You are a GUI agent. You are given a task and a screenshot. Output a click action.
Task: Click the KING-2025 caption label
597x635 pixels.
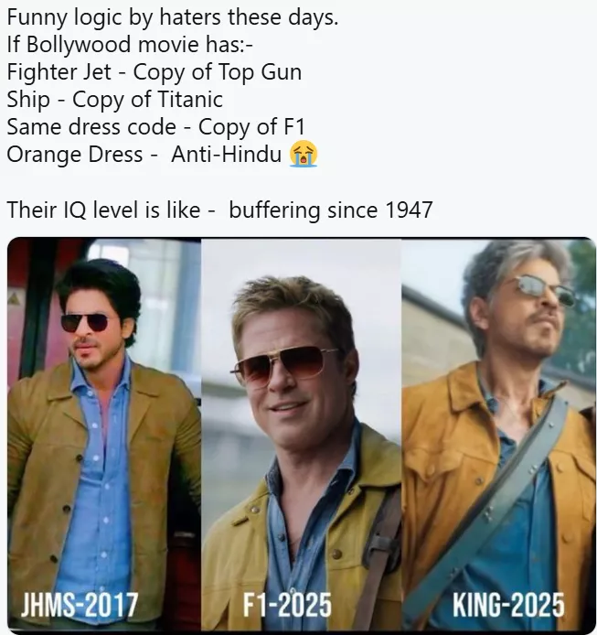[x=508, y=605]
